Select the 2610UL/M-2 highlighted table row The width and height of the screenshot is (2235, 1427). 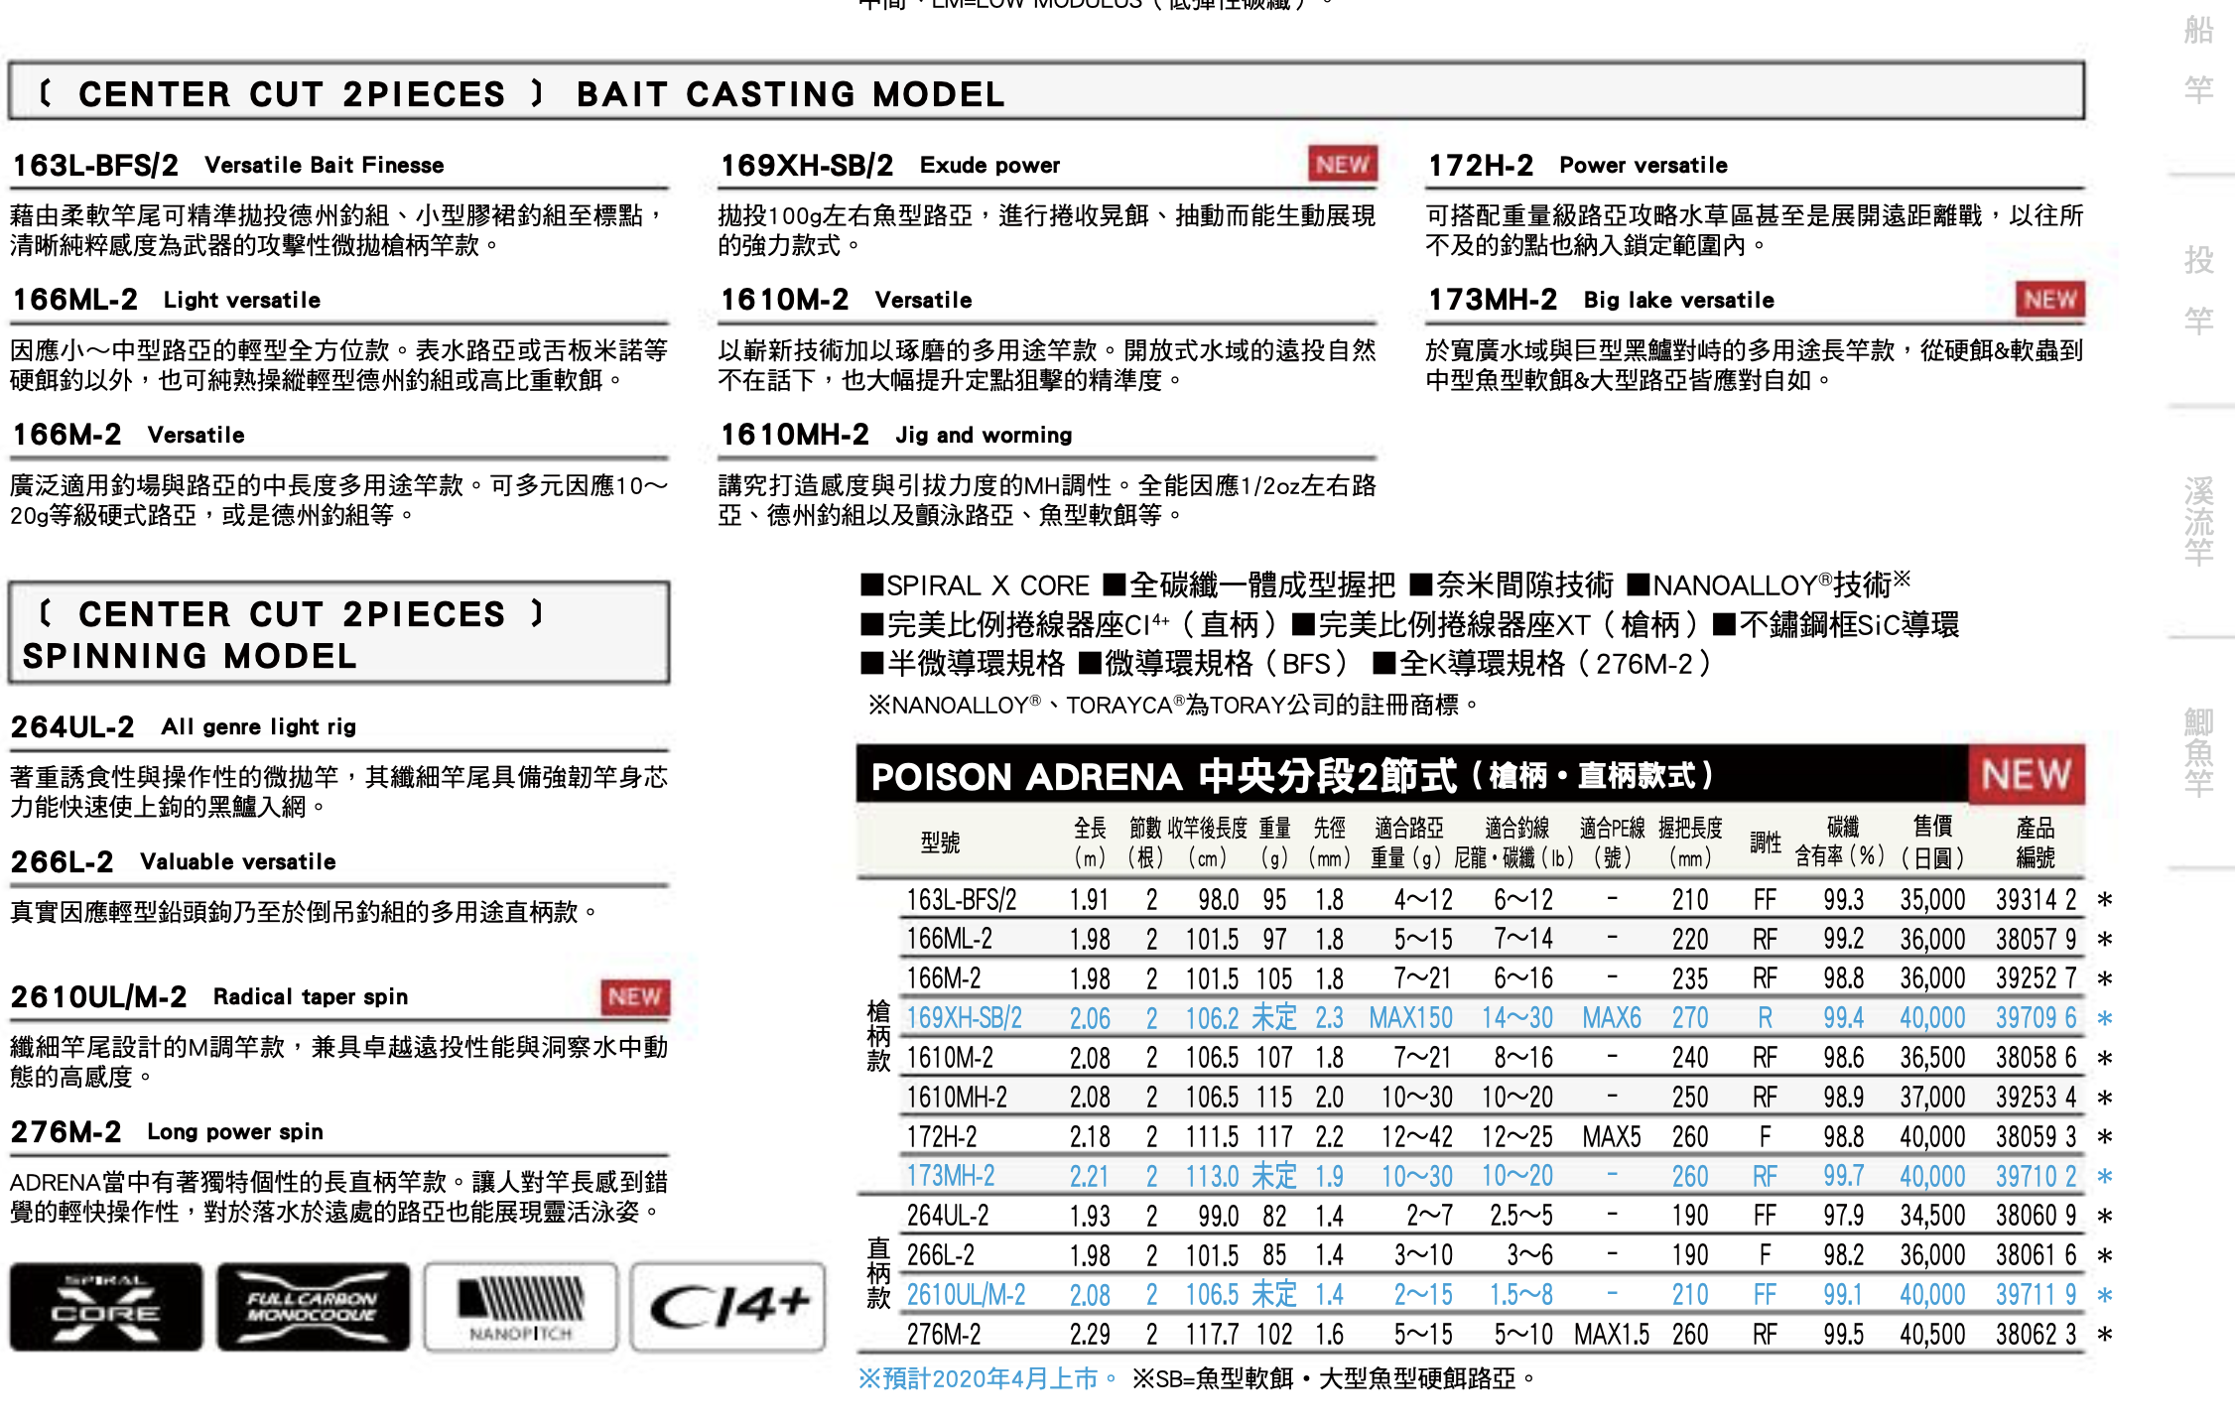(x=966, y=1295)
